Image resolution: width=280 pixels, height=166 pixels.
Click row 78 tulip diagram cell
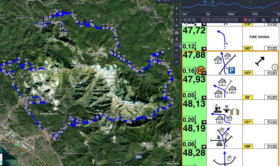click(x=224, y=87)
